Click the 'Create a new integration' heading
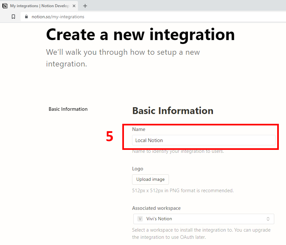The width and height of the screenshot is (286, 245). coord(140,34)
